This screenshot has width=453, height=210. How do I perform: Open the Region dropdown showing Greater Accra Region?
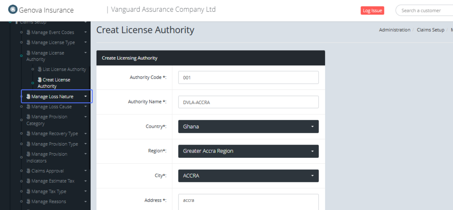248,151
